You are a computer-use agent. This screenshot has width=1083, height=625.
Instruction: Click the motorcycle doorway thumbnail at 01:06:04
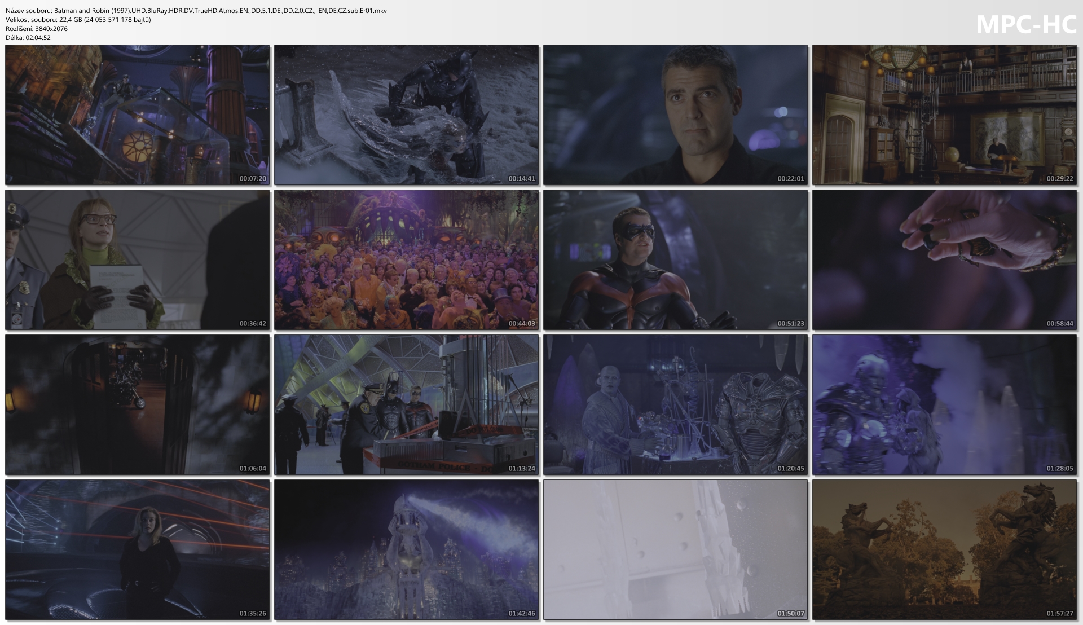(137, 405)
